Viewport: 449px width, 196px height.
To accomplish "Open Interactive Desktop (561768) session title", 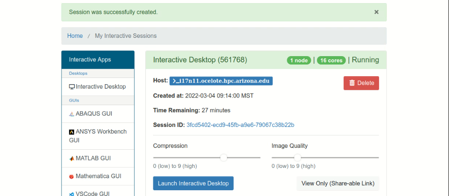I will click(x=200, y=60).
